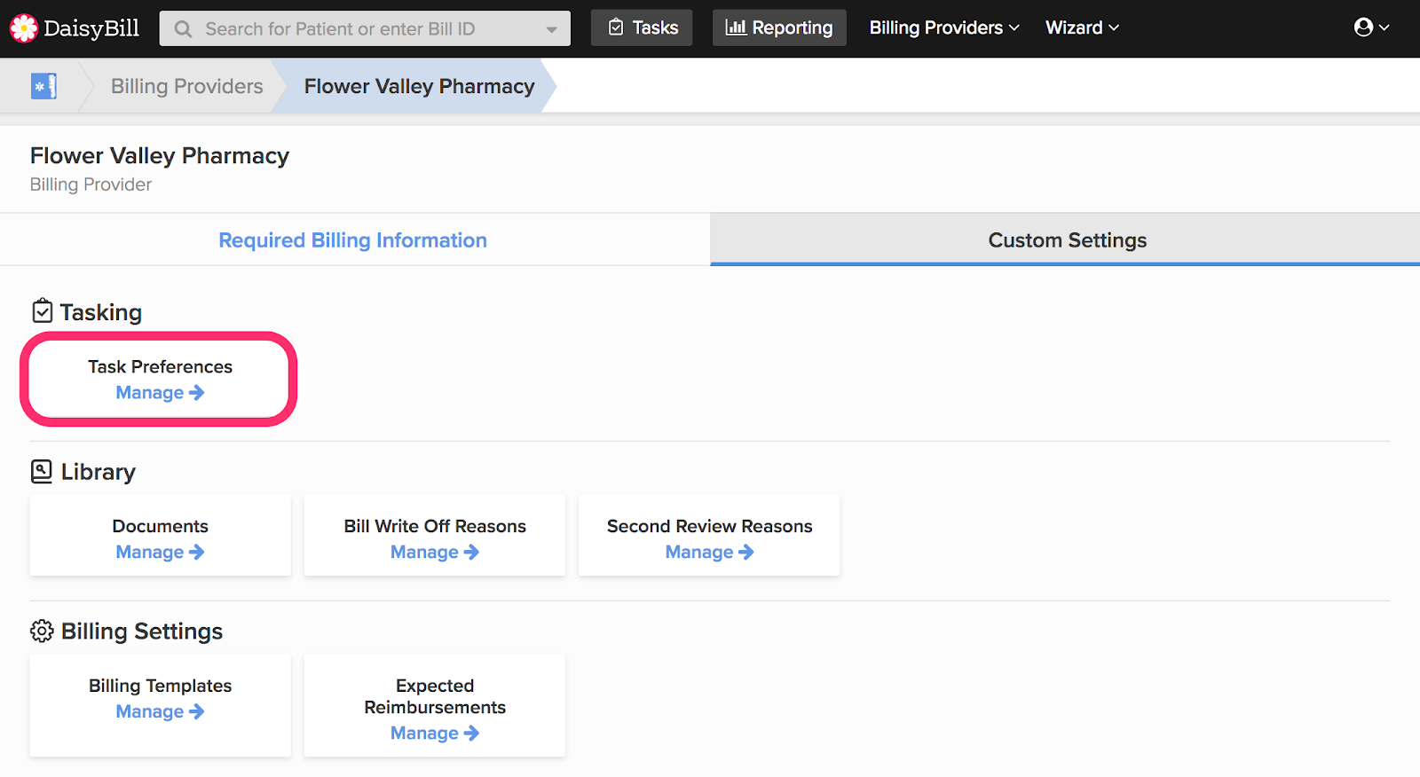The height and width of the screenshot is (777, 1420).
Task: Click the Documents card title
Action: [160, 526]
